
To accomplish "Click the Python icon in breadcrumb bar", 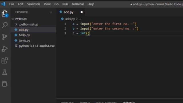I will tap(62, 19).
